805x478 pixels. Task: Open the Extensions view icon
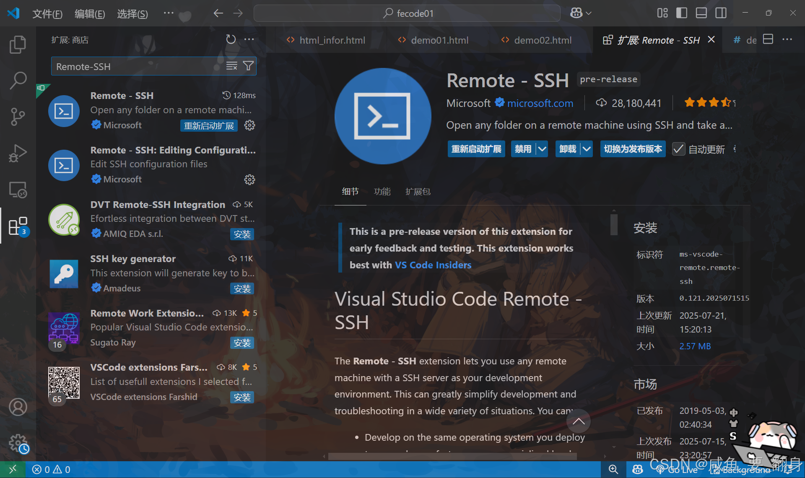pyautogui.click(x=18, y=226)
